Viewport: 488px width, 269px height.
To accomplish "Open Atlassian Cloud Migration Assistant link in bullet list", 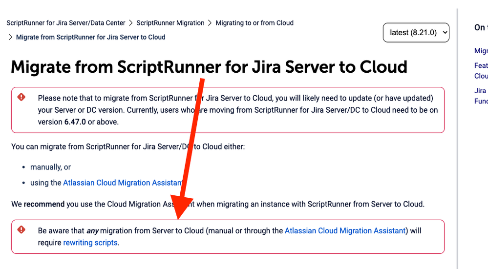I will click(x=123, y=183).
